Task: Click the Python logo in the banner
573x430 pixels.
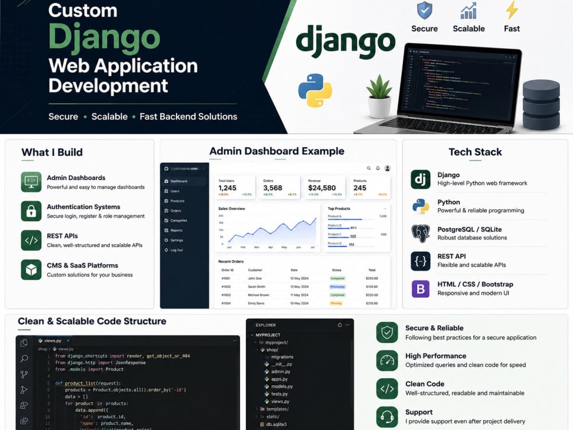Action: pyautogui.click(x=315, y=91)
